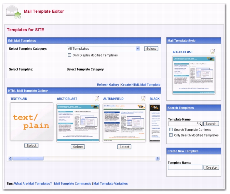The image size is (230, 194).
Task: Enable Only Display Modified Templates checkbox
Action: pyautogui.click(x=69, y=55)
